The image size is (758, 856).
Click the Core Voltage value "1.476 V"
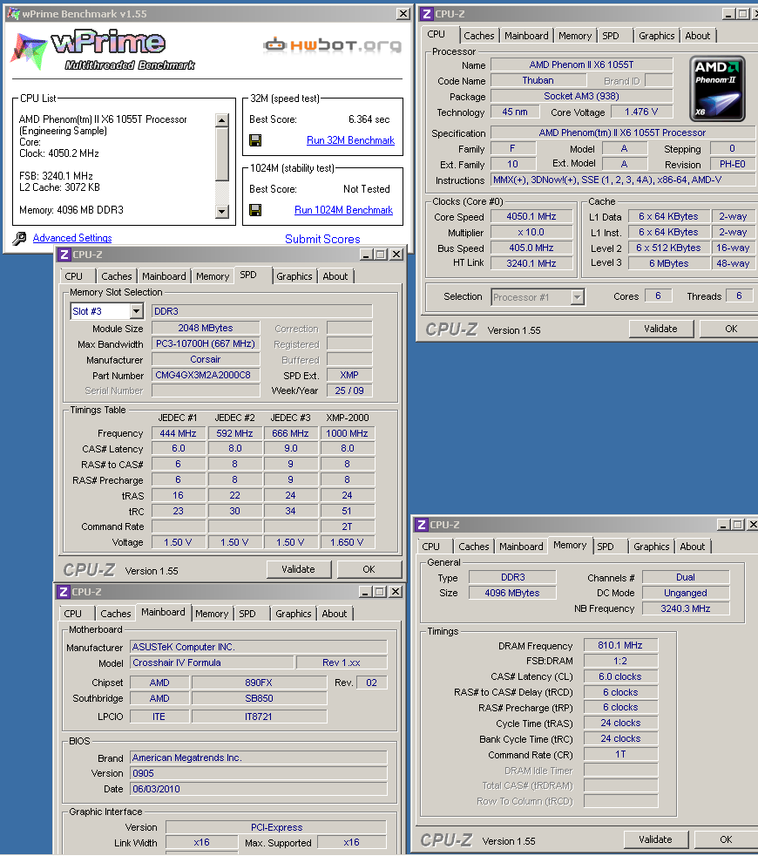[641, 112]
